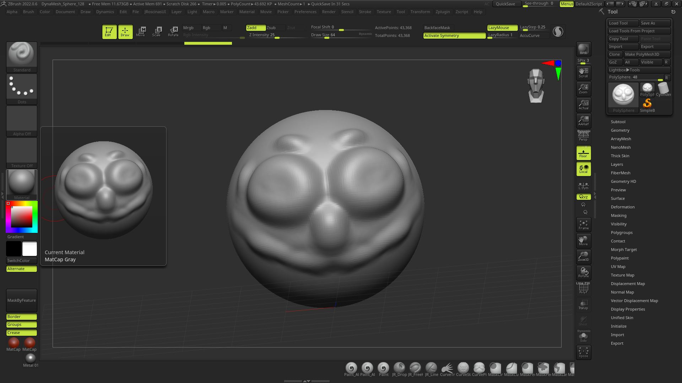682x383 pixels.
Task: Toggle Zadd mode
Action: pos(255,28)
